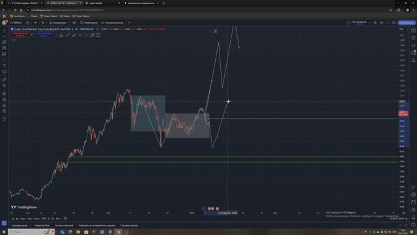
Task: Open Торговля на исторических данных tab
Action: point(97,226)
